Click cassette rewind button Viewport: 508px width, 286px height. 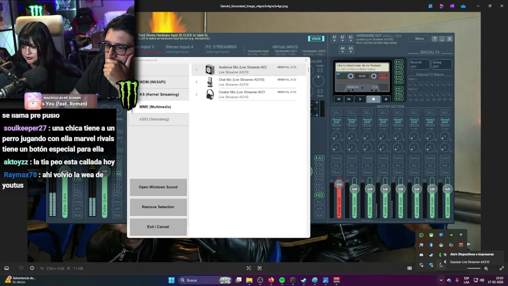pyautogui.click(x=339, y=99)
